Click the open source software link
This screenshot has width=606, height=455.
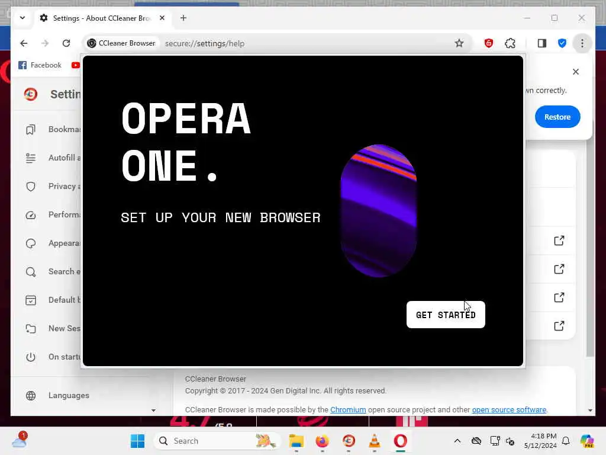point(509,410)
